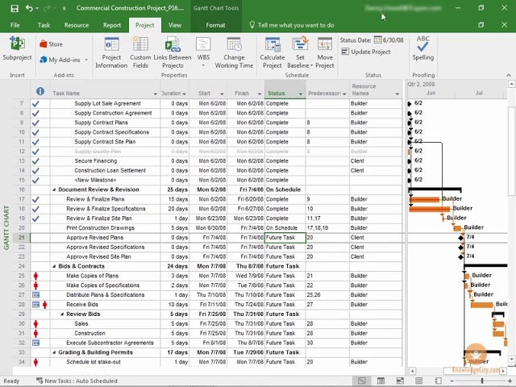Collapse Document Review & Revision summary task
The image size is (516, 387).
pos(54,190)
